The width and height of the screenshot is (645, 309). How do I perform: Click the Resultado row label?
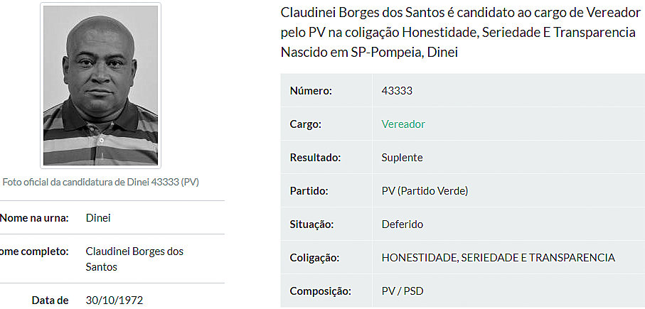[315, 158]
